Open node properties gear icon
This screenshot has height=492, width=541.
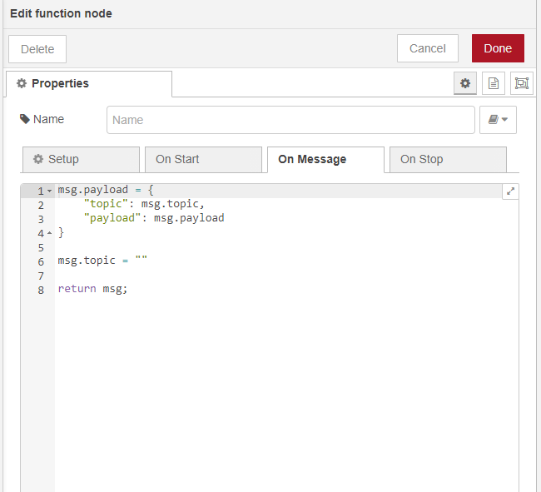tap(464, 83)
